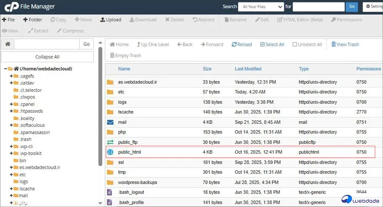
Task: Click the Unselect All checkbox
Action: pos(295,45)
